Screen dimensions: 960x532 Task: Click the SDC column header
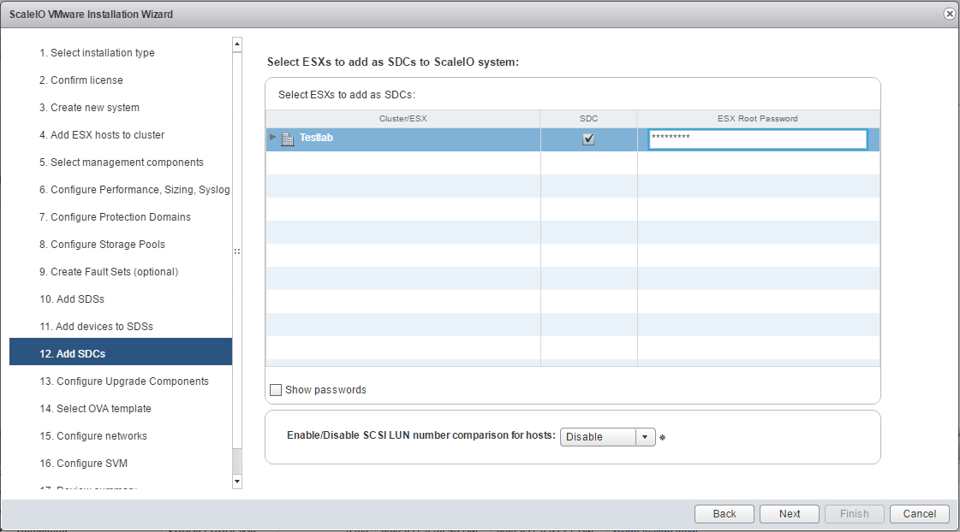(588, 119)
